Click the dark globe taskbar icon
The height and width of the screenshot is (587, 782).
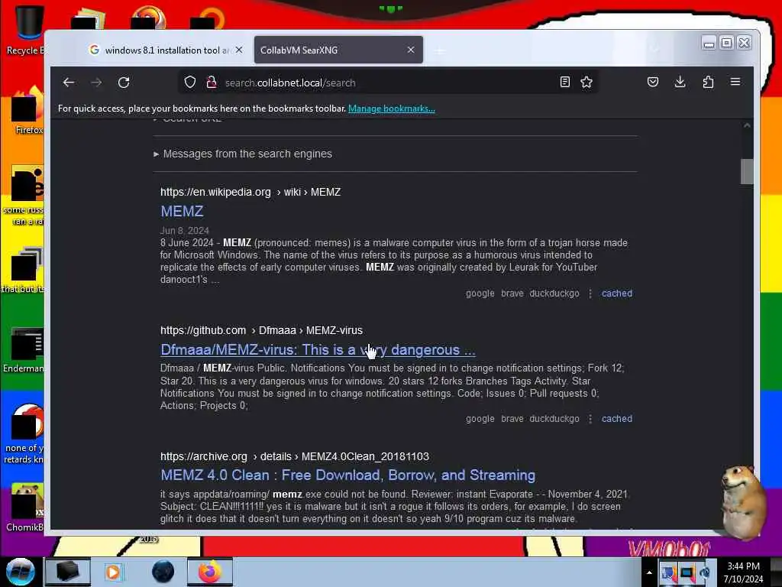(163, 572)
